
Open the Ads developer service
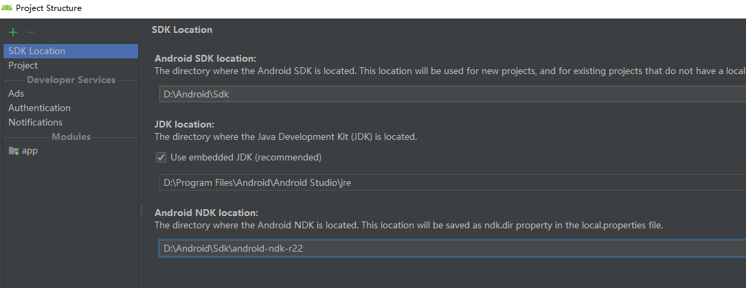tap(16, 93)
